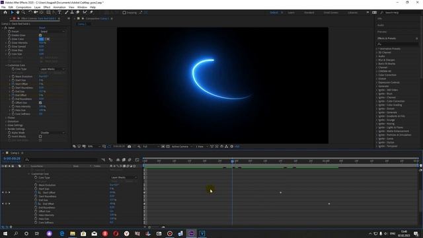Click the blue Glow Color swatch
Viewport: 423px width, 238px height.
tap(41, 39)
